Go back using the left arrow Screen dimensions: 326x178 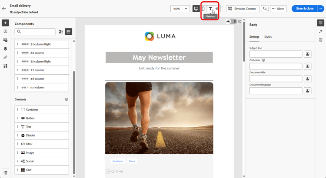click(x=4, y=9)
